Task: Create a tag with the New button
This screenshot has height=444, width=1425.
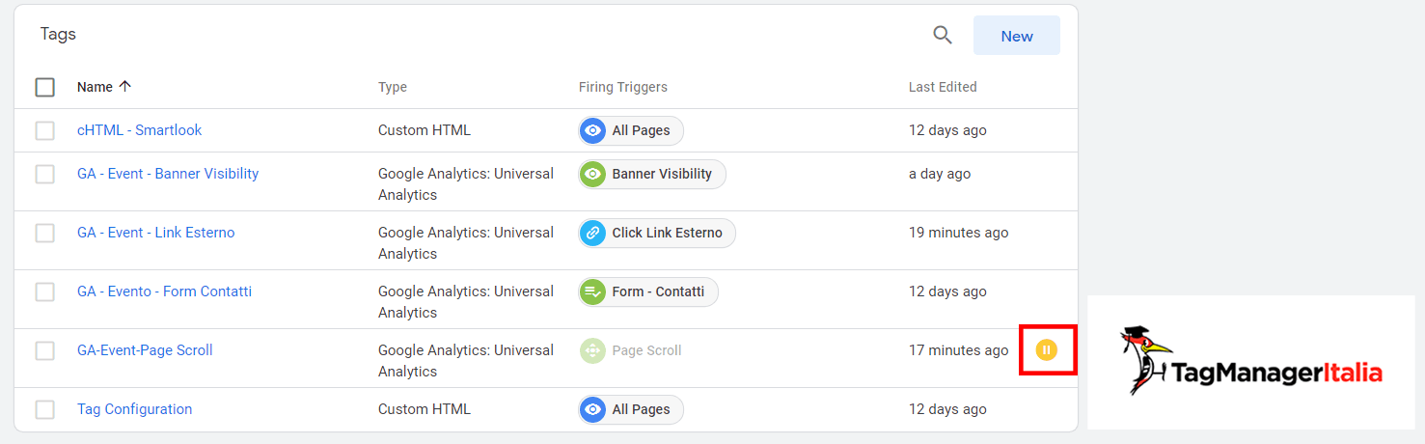Action: click(1017, 36)
